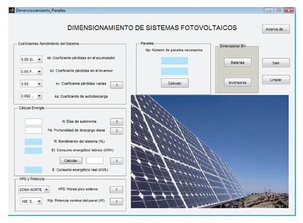This screenshot has width=303, height=223.
Task: Click the N días de autonomía input field
Action: 34,122
